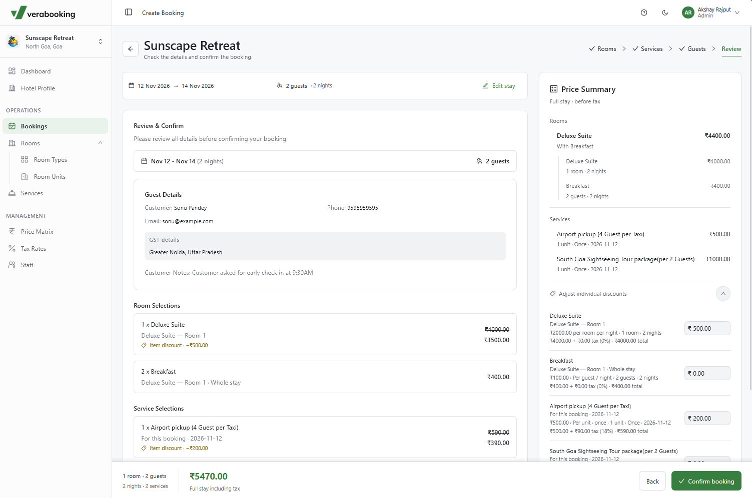Click the calendar icon by 12 Nov 2026
752x498 pixels.
tap(132, 86)
